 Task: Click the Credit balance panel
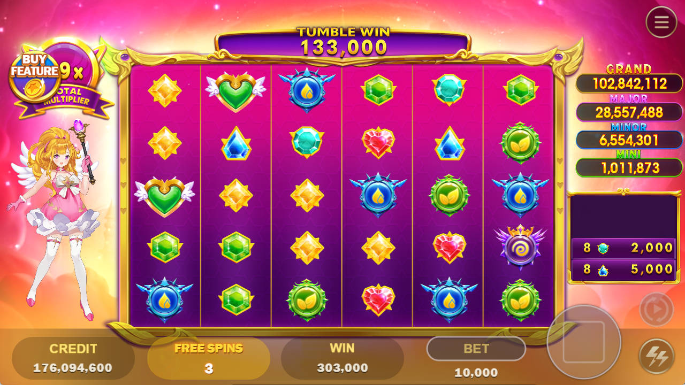(73, 358)
